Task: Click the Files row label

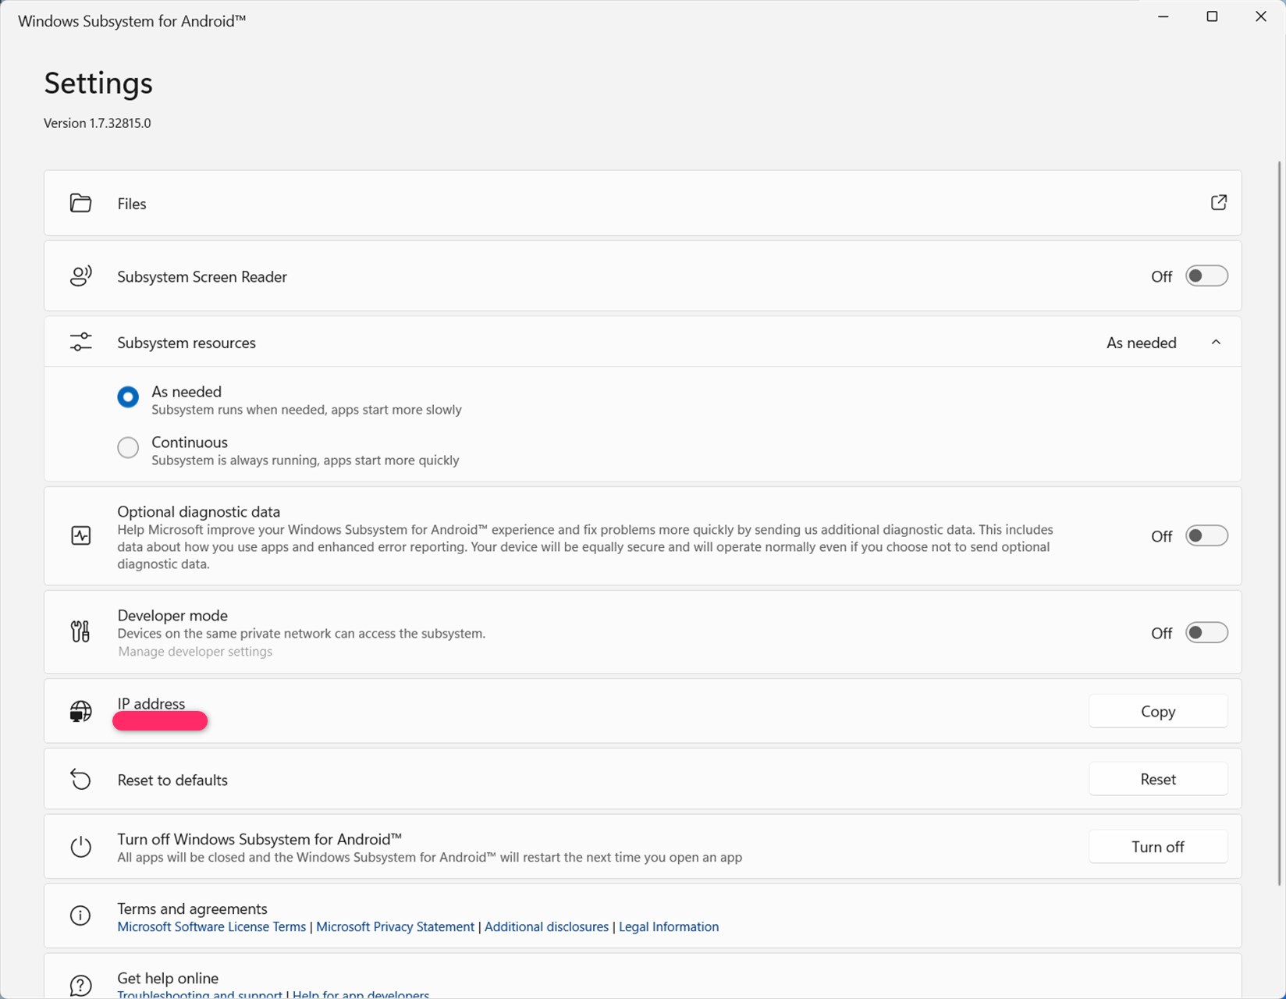Action: pyautogui.click(x=132, y=204)
